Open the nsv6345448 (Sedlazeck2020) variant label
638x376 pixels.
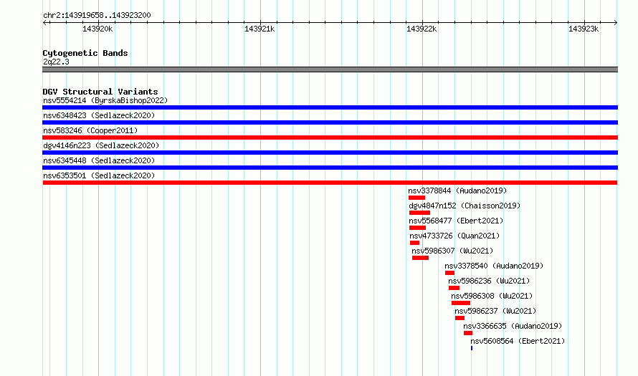[x=99, y=160]
